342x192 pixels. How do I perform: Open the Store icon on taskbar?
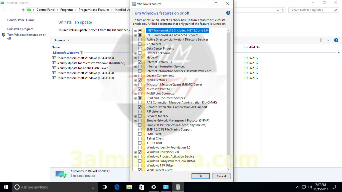(x=141, y=187)
